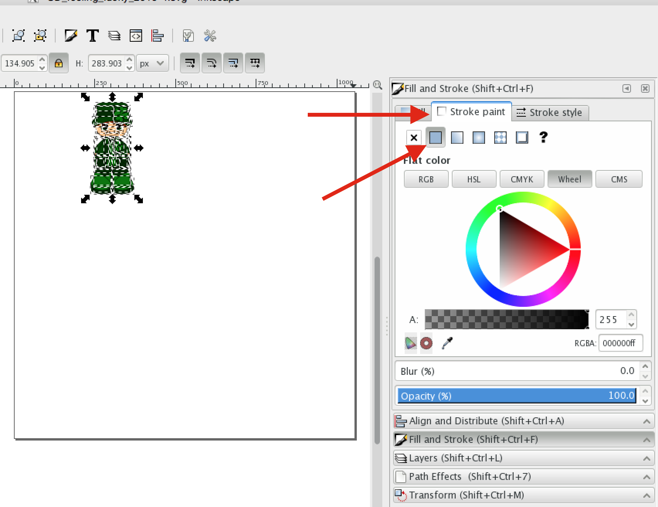Increase alpha value with up arrow

point(631,315)
